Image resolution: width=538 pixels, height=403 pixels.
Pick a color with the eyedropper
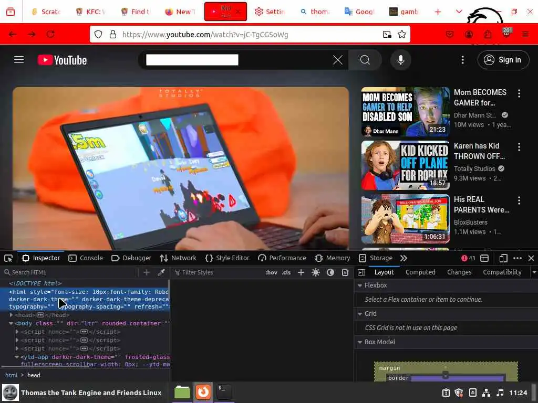(161, 272)
